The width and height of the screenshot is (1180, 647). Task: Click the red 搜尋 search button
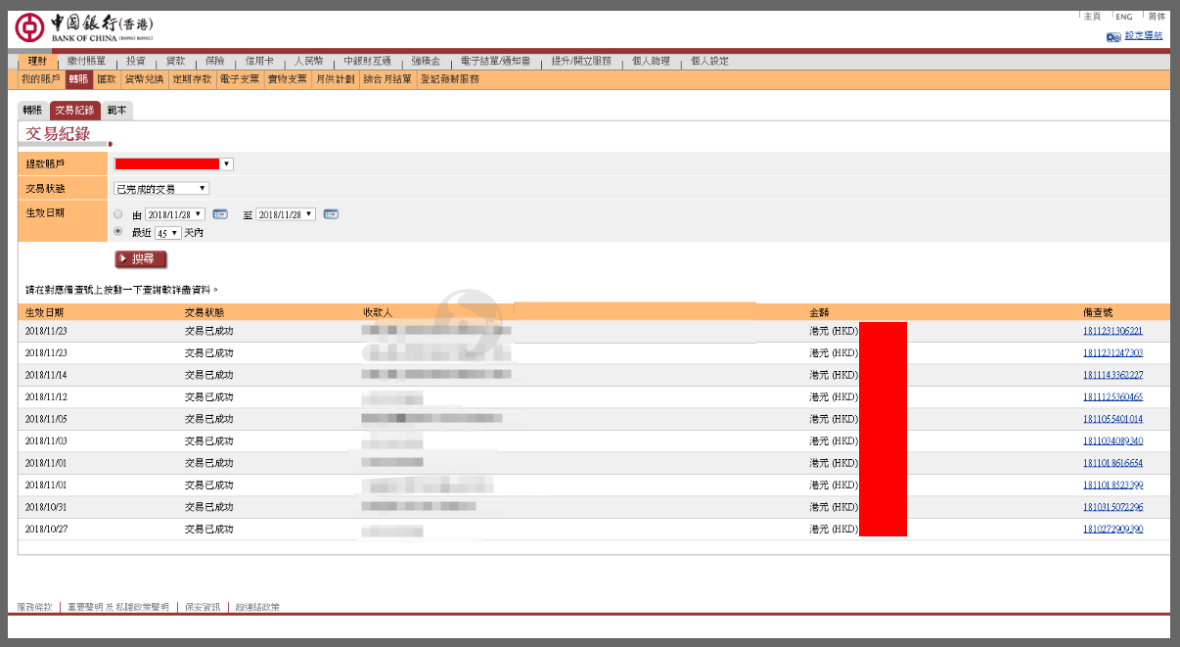141,259
